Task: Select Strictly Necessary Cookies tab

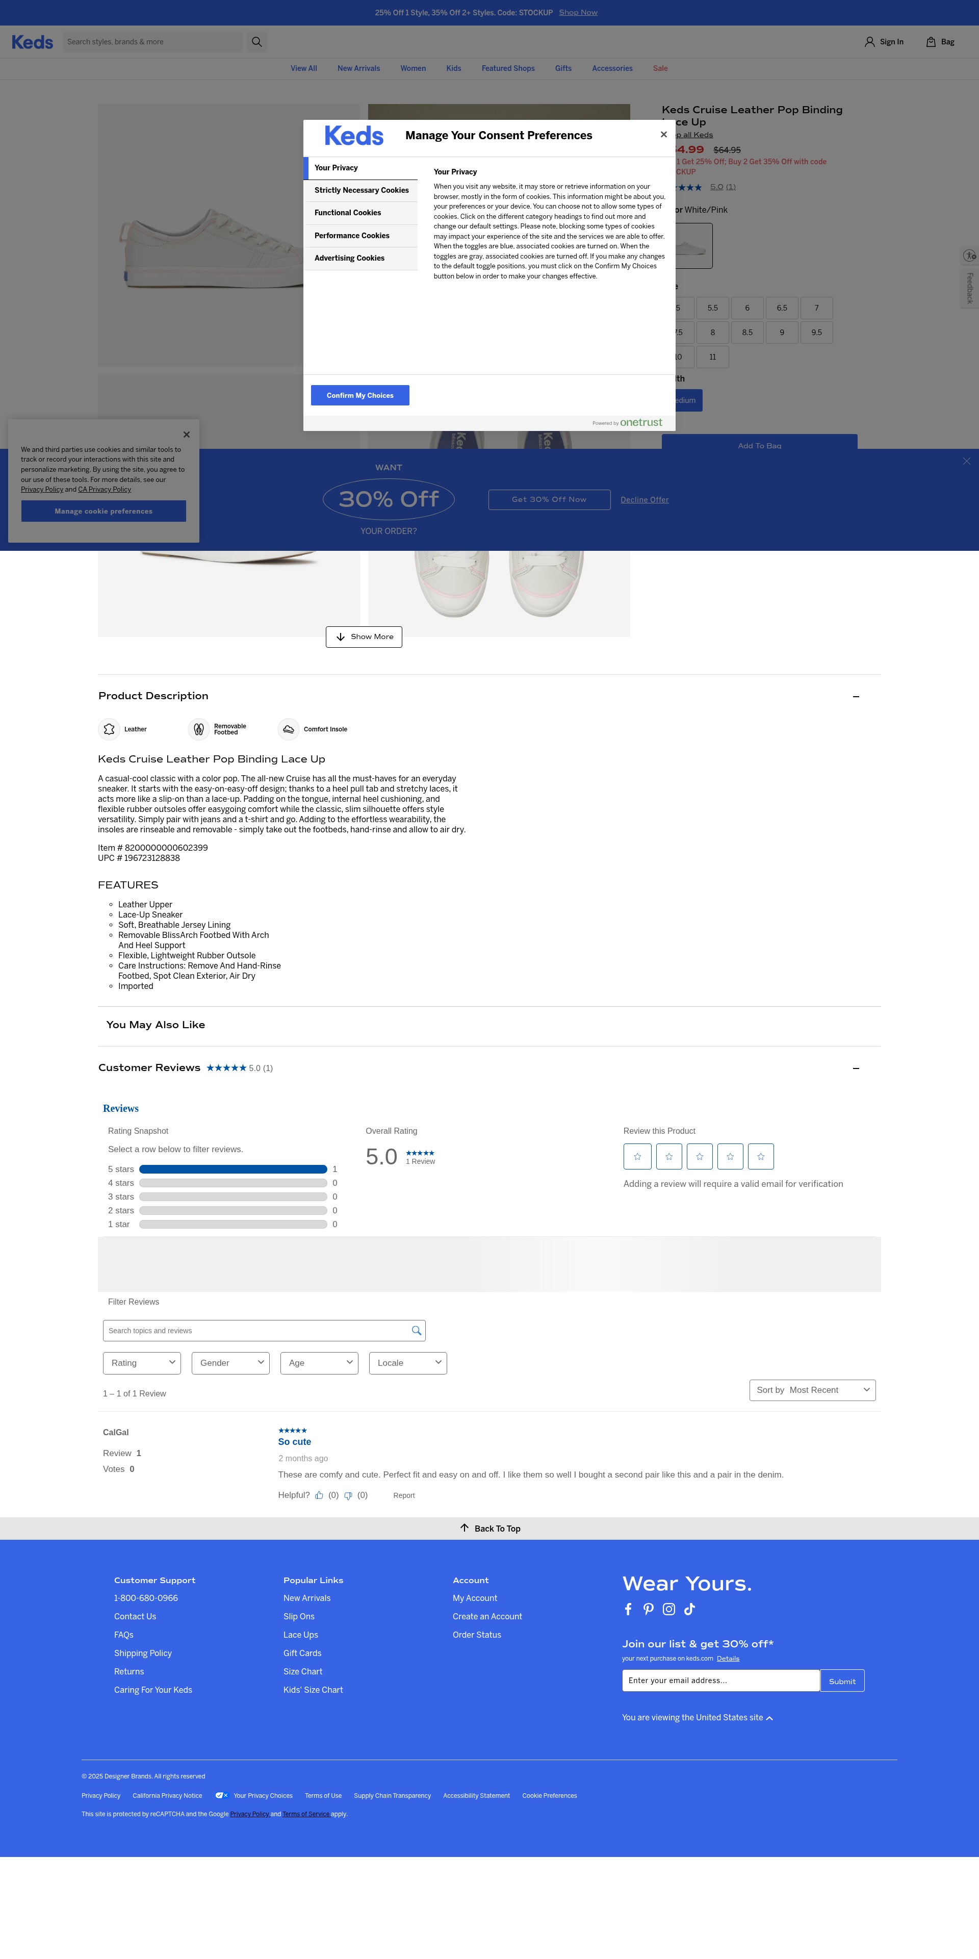Action: pyautogui.click(x=361, y=190)
